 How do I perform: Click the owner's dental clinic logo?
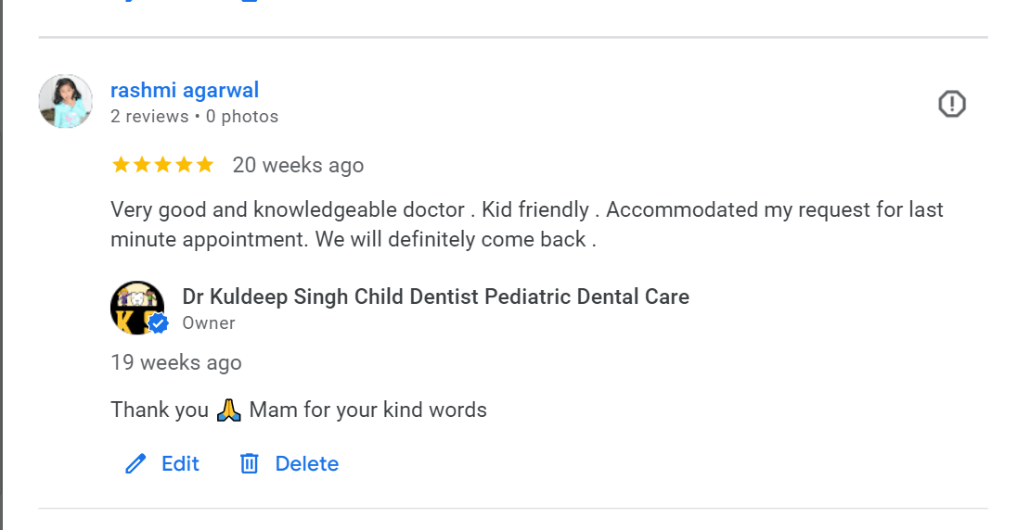point(134,305)
